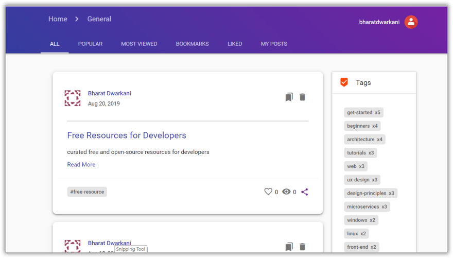
Task: Click the breadcrumb chevron separator
Action: point(77,19)
